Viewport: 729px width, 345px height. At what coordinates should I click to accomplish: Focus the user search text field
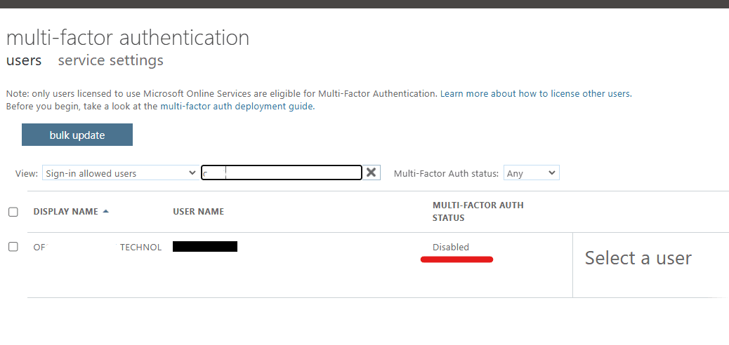(x=281, y=172)
